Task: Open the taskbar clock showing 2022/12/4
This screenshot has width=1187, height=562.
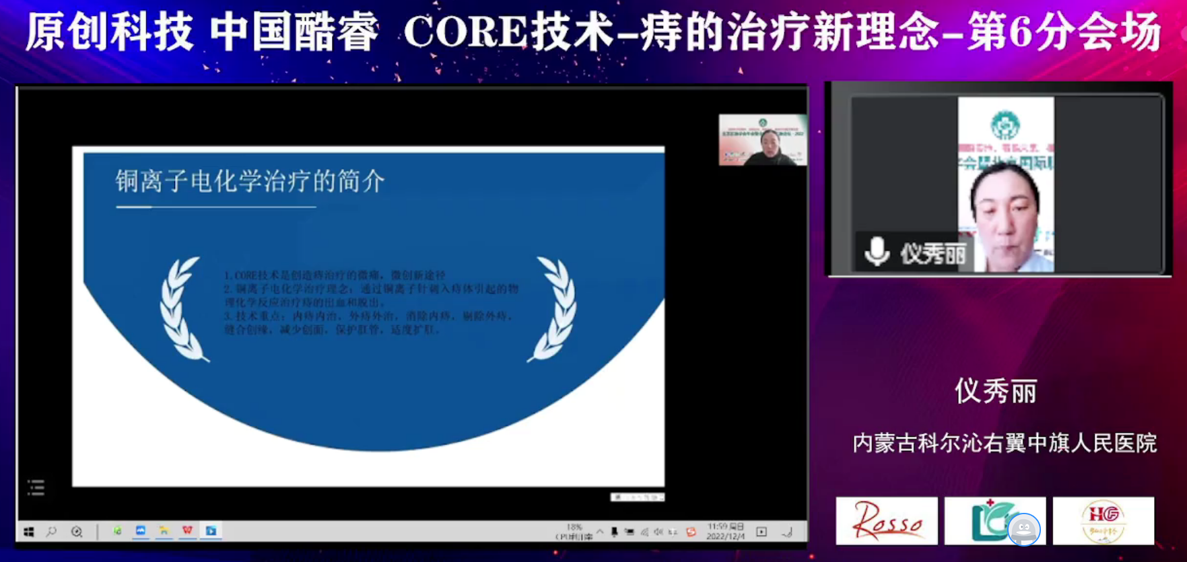Action: [x=725, y=531]
